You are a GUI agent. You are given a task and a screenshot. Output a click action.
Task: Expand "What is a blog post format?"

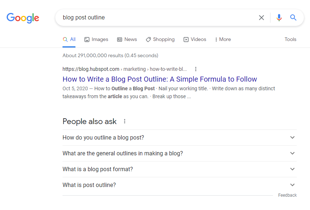[180, 169]
